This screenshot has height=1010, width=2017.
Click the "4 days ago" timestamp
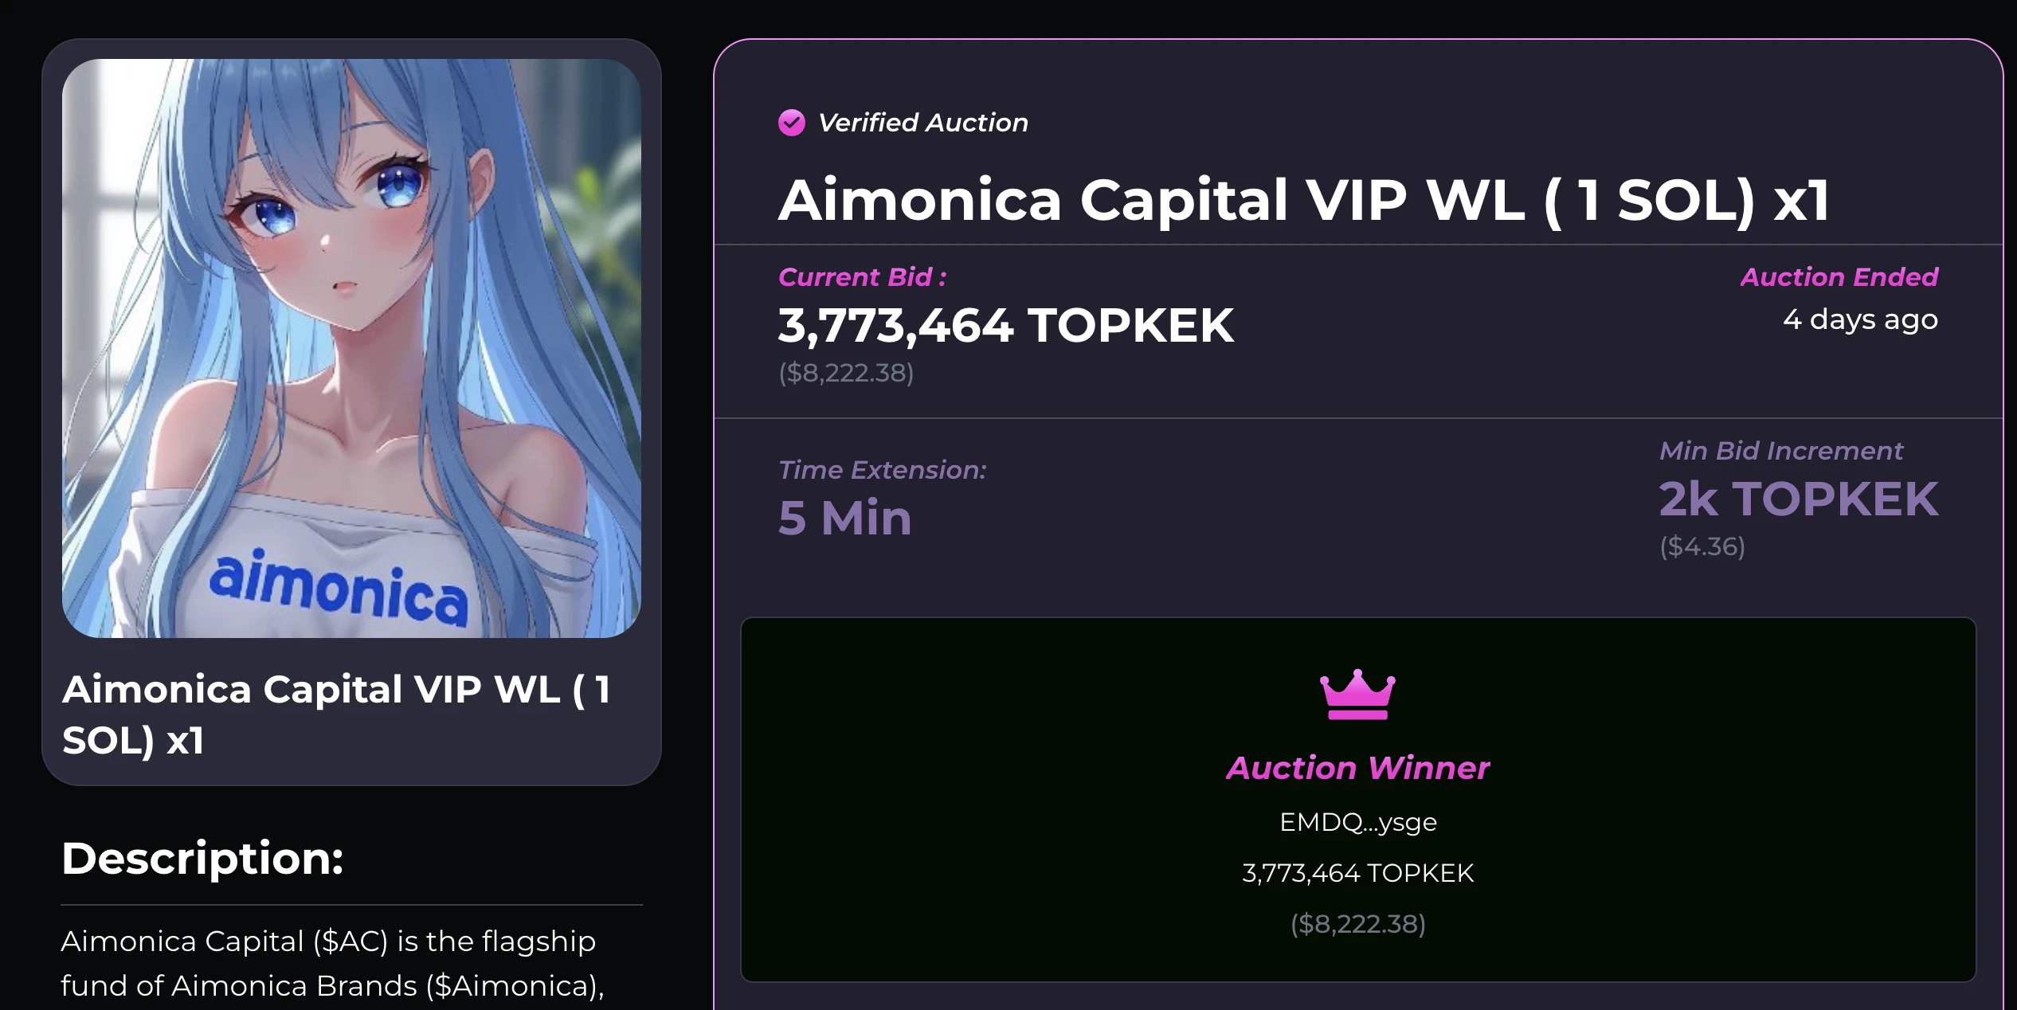(x=1859, y=319)
